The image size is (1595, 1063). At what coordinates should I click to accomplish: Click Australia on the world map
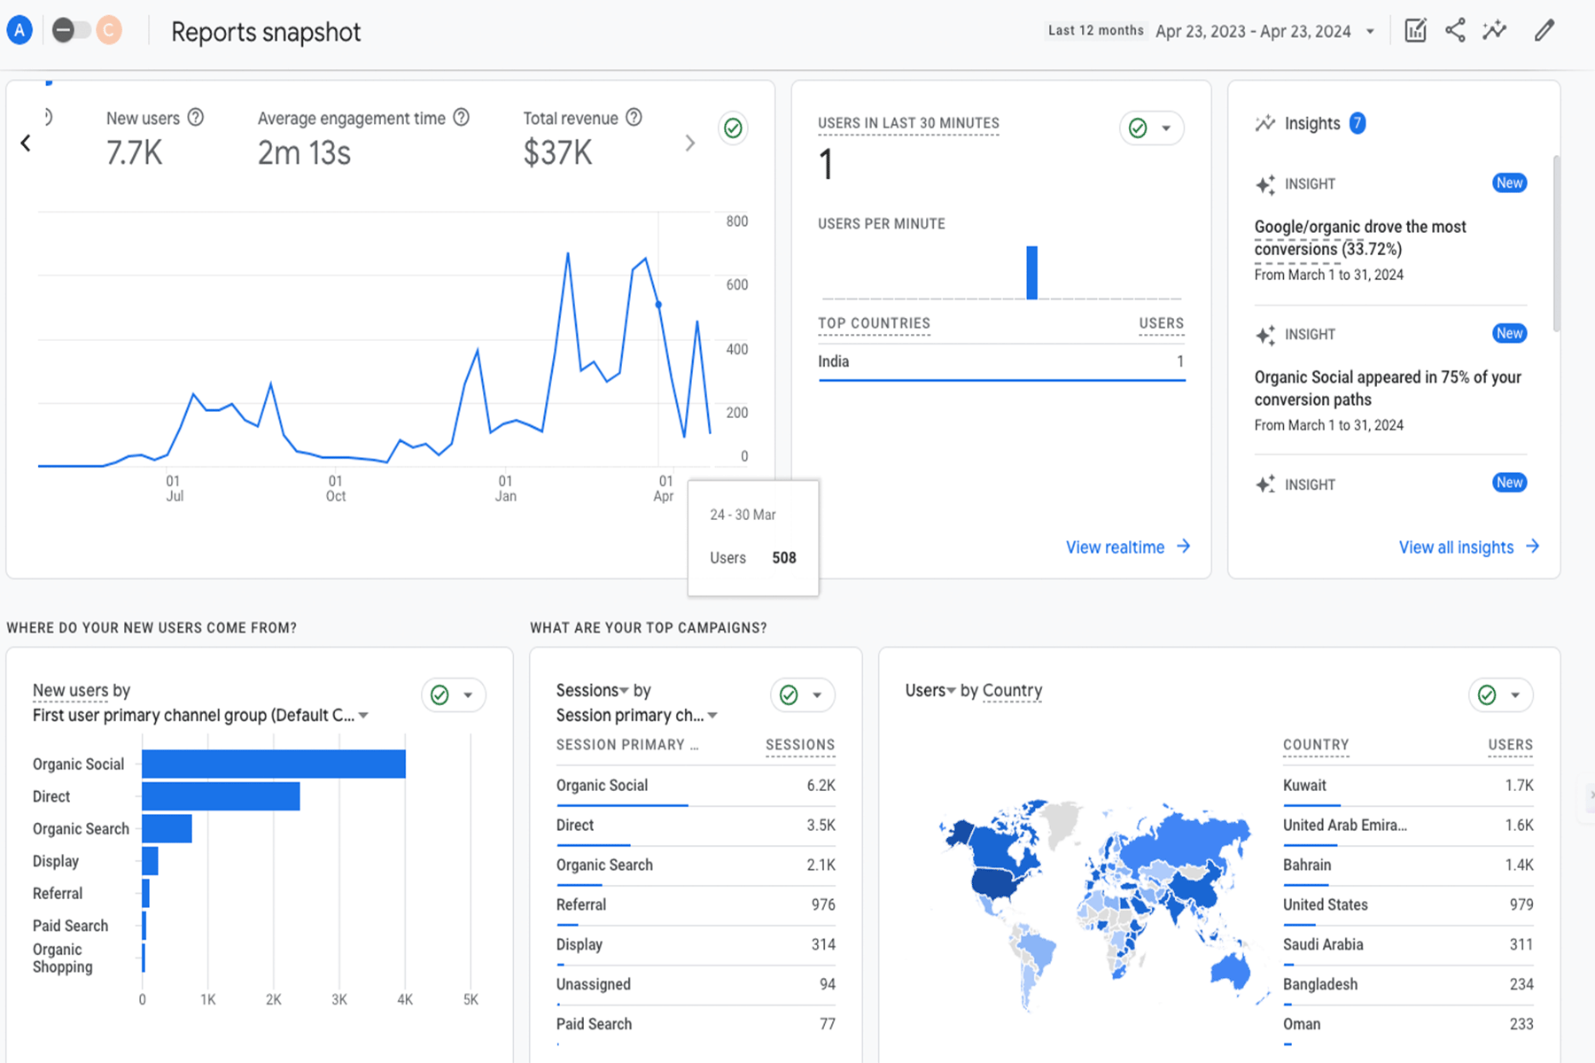[1232, 971]
